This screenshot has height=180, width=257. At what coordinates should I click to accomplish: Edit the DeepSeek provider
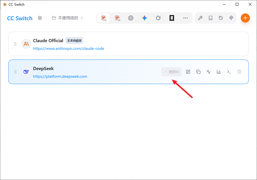click(188, 72)
